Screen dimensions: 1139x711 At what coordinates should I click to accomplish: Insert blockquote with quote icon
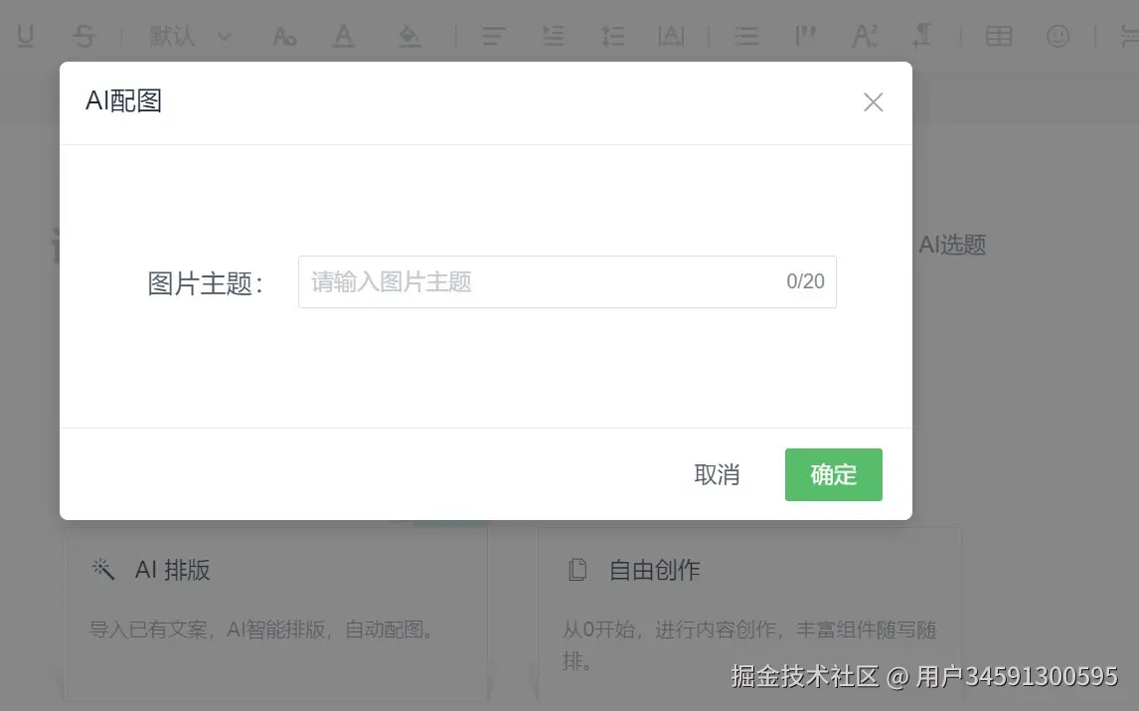tap(806, 36)
